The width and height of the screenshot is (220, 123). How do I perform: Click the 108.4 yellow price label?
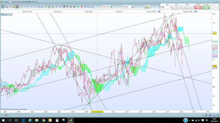(x=215, y=34)
